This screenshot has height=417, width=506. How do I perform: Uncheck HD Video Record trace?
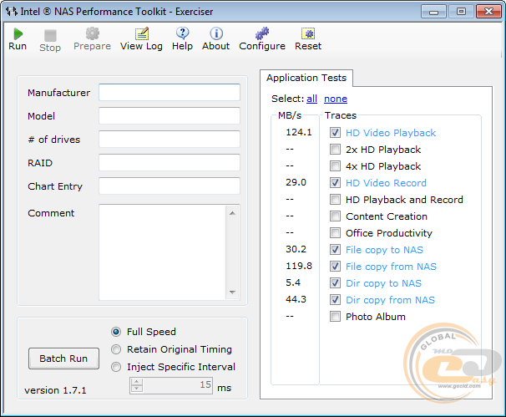click(335, 183)
